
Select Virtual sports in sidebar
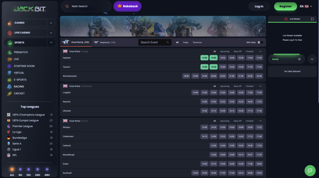[19, 73]
